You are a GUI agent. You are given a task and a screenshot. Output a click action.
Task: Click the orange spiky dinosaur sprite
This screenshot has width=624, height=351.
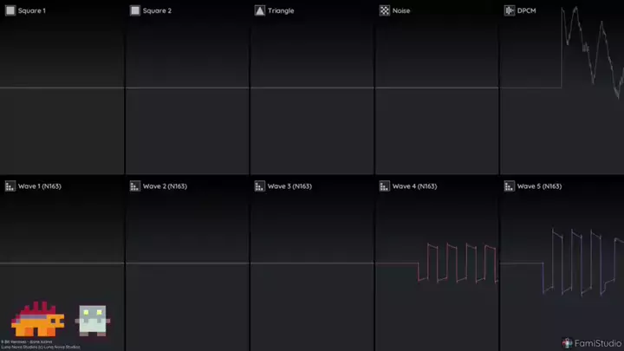point(37,319)
